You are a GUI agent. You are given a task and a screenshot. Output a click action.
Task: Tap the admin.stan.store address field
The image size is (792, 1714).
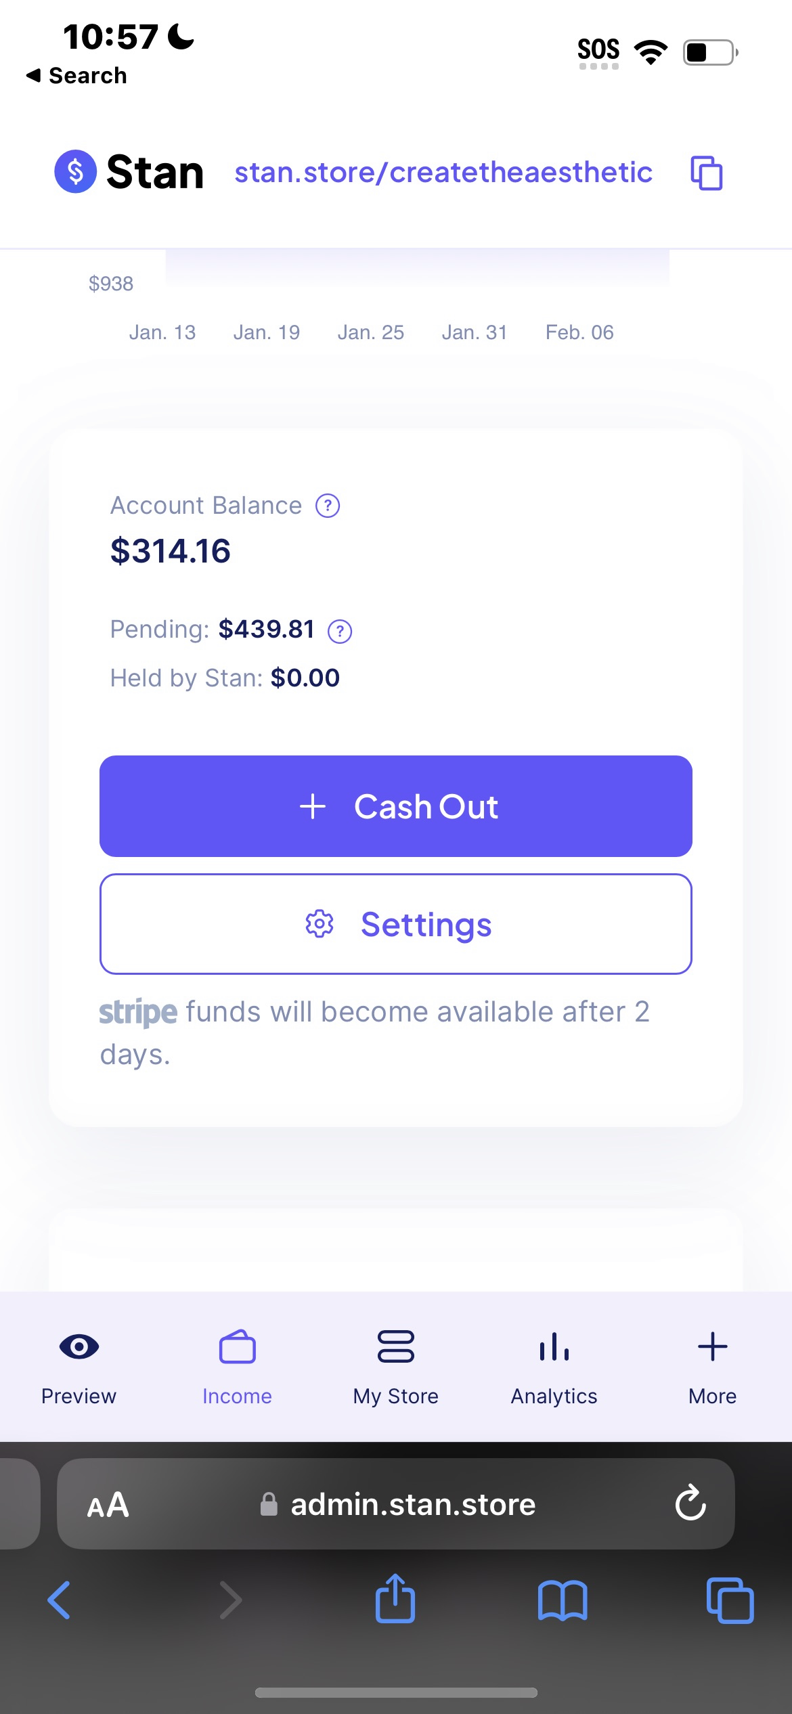pyautogui.click(x=396, y=1503)
